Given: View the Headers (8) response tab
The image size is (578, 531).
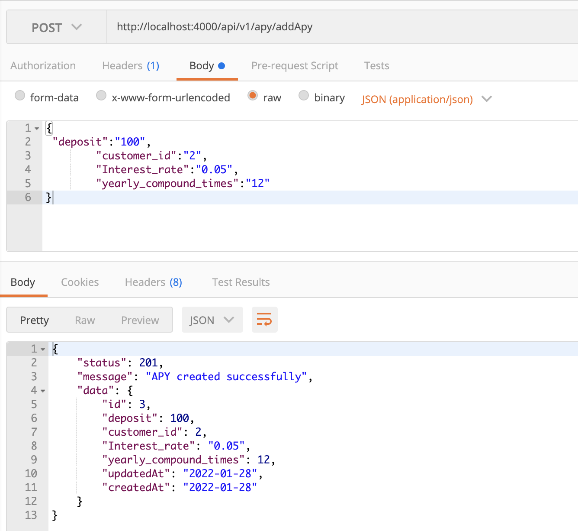Looking at the screenshot, I should 153,282.
